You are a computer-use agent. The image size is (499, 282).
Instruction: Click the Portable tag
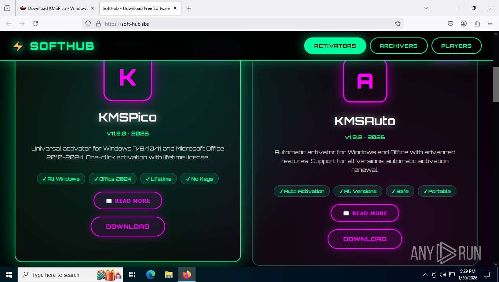click(x=437, y=191)
